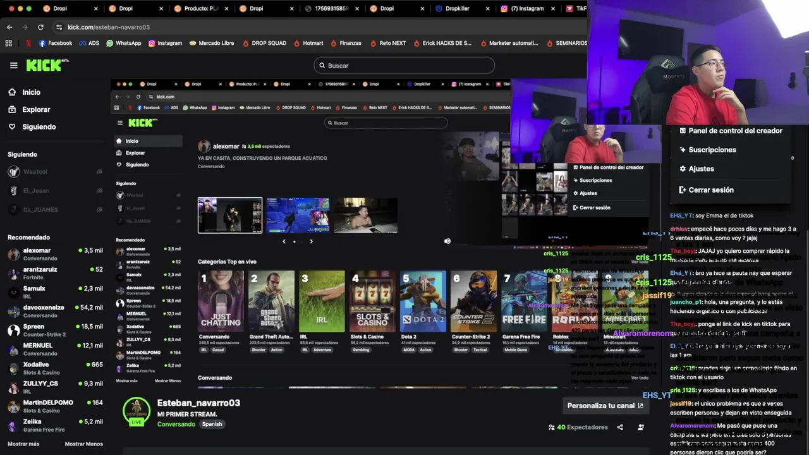Click the user follow icon beside share
Viewport: 809px width, 455px height.
coord(641,427)
